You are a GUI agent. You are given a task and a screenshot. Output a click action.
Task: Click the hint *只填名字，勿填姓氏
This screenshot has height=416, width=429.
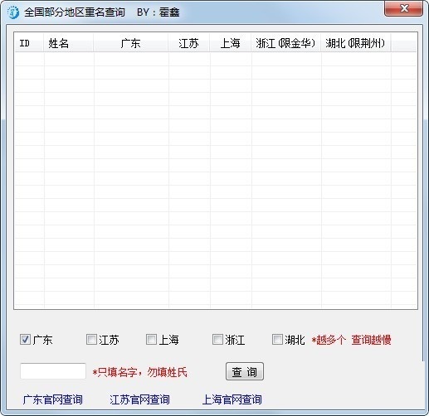[140, 372]
